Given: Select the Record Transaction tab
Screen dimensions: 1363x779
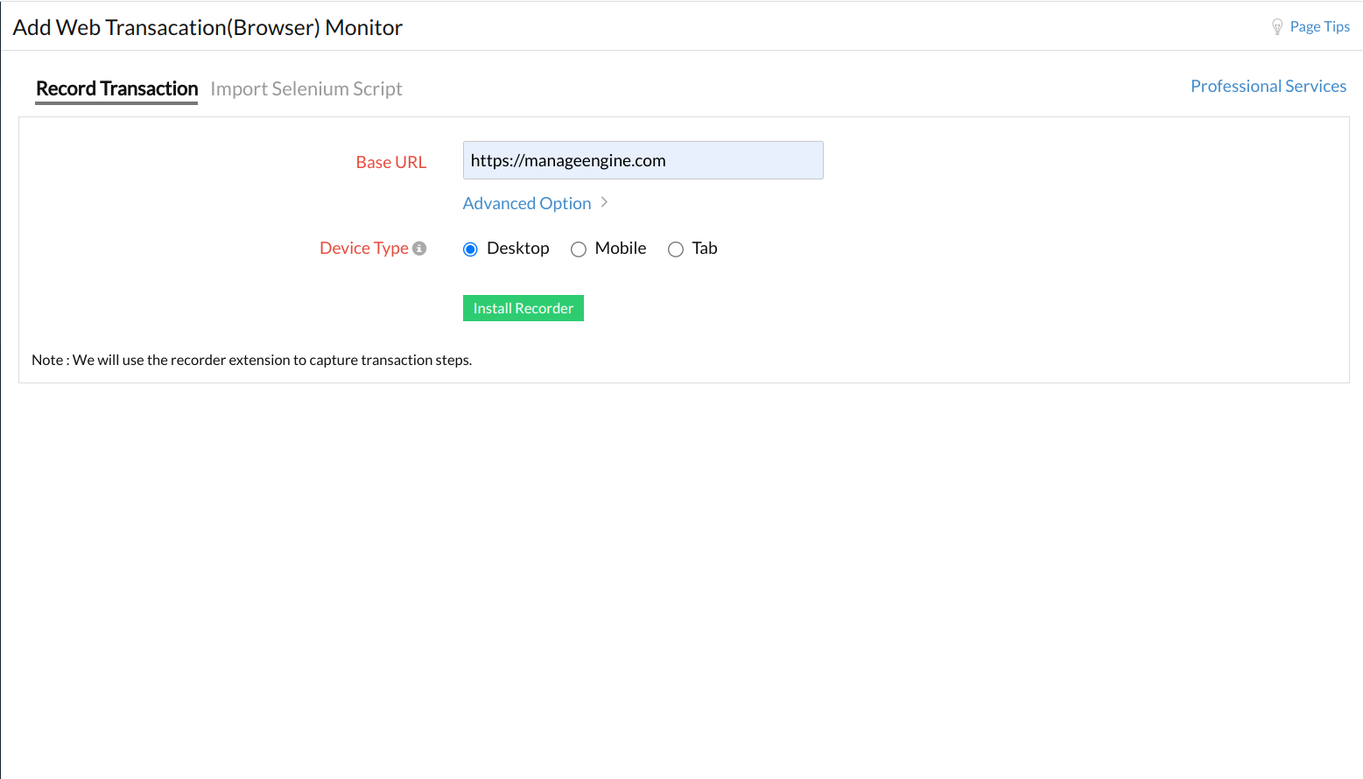Looking at the screenshot, I should 116,88.
